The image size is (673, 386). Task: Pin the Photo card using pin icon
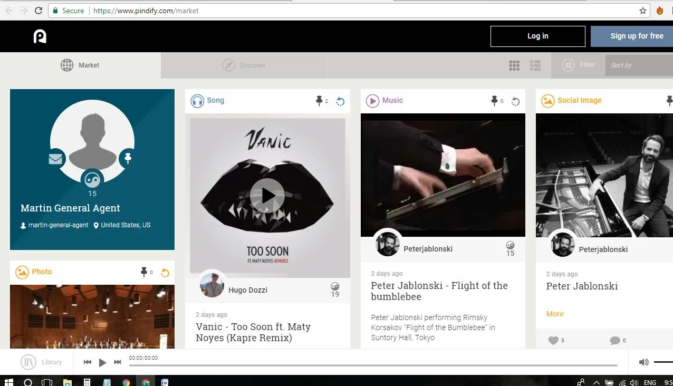click(x=144, y=272)
